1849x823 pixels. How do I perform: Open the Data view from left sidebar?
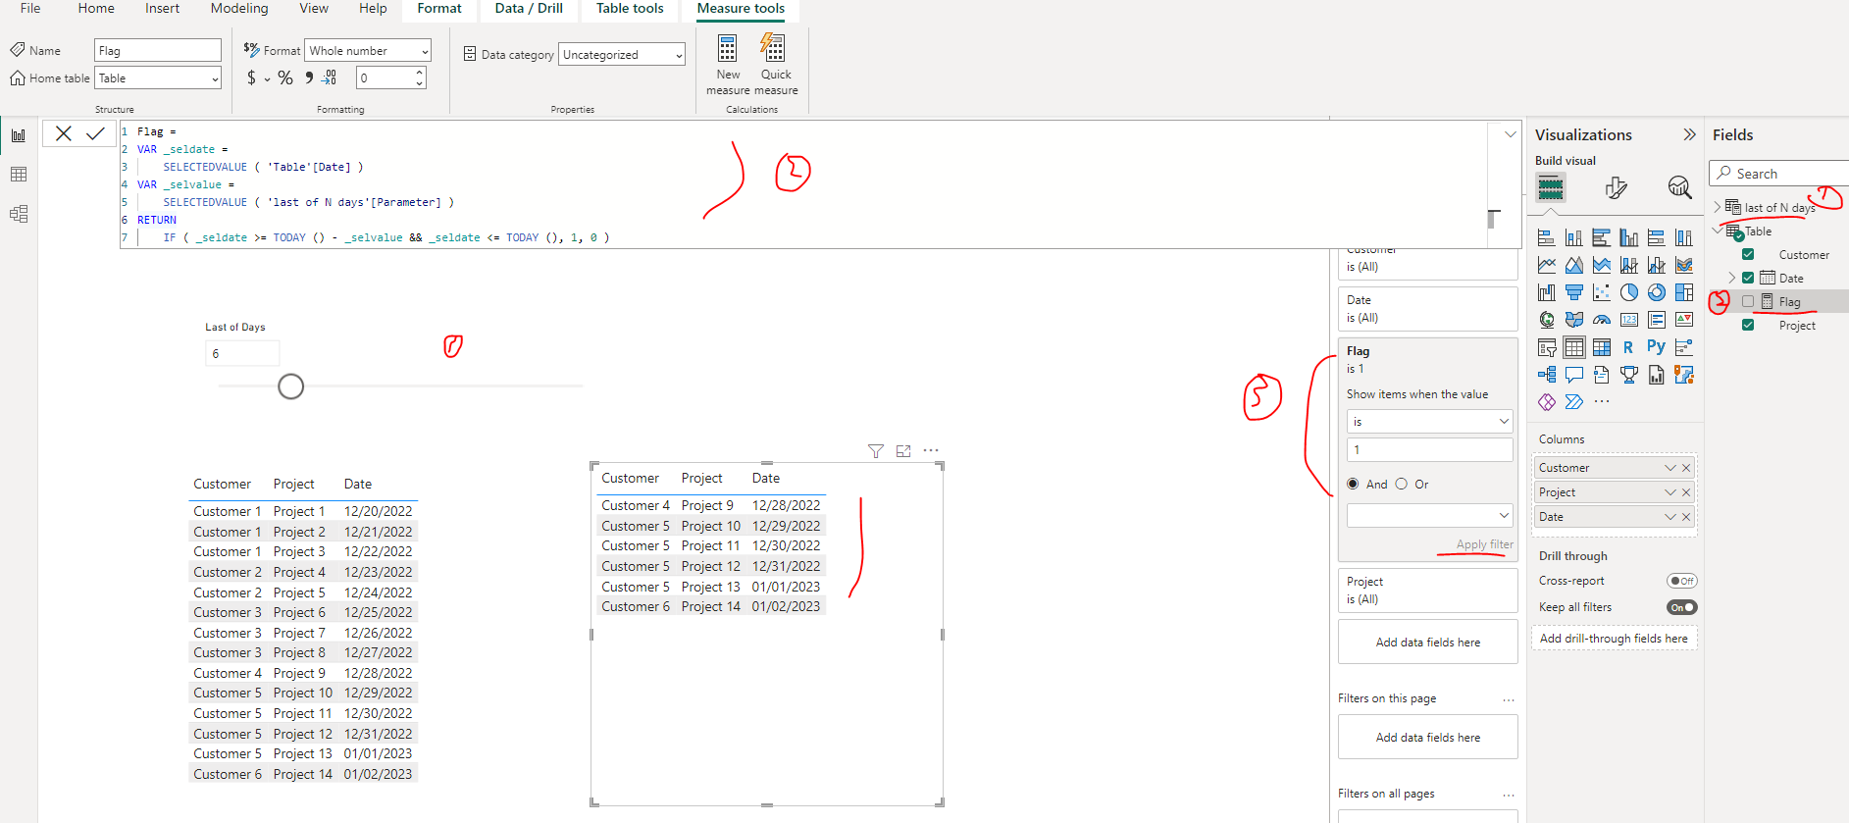pos(19,175)
